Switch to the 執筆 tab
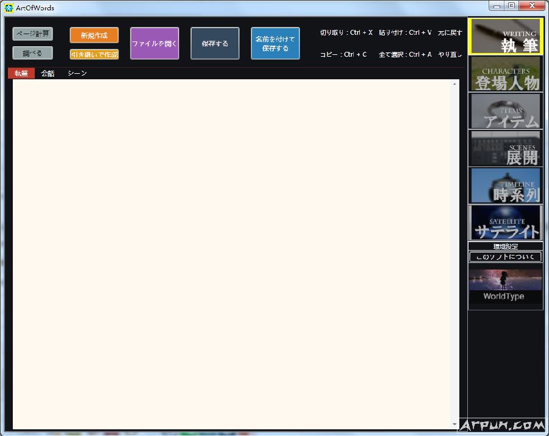 click(x=21, y=73)
